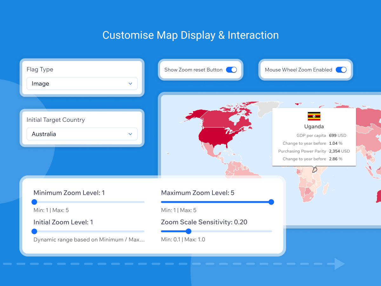Click the 'Flag Type' label
The height and width of the screenshot is (286, 381).
(40, 69)
